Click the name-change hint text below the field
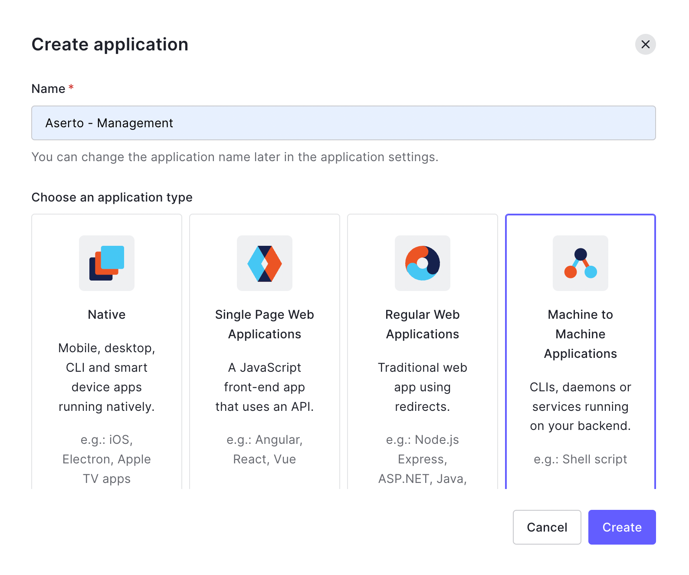The height and width of the screenshot is (575, 689). tap(235, 157)
